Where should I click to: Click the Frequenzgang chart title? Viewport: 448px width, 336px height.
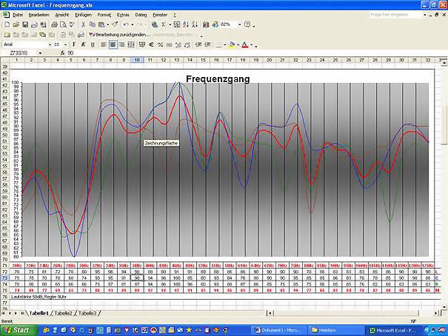tap(217, 78)
